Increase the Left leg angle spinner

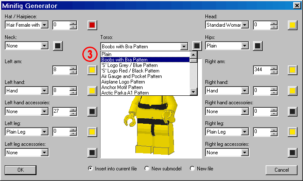click(73, 130)
